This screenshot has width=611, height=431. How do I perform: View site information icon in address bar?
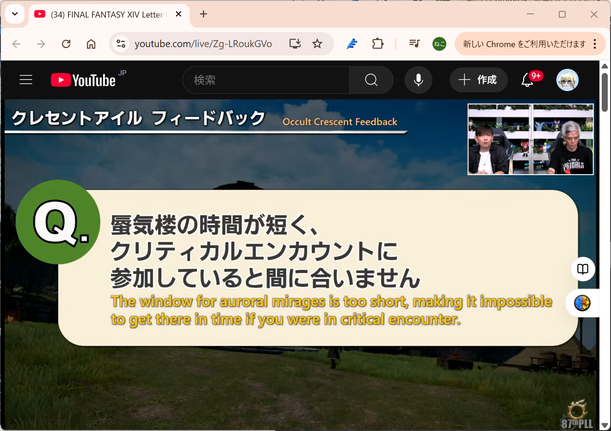[121, 44]
